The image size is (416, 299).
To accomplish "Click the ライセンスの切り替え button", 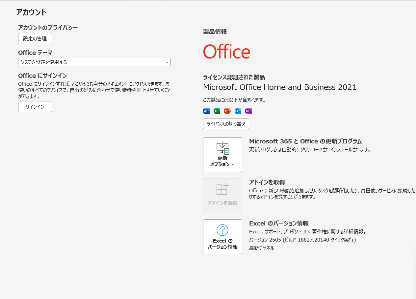I will click(x=226, y=124).
